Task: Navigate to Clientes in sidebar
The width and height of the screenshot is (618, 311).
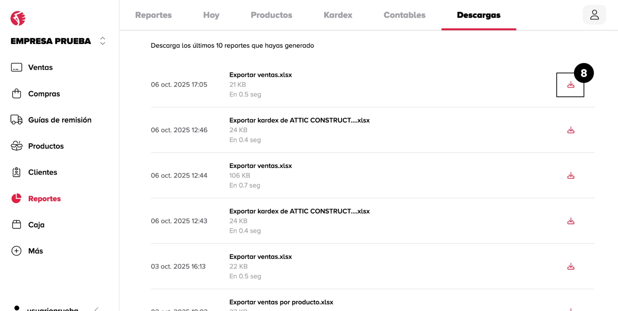Action: [x=42, y=172]
